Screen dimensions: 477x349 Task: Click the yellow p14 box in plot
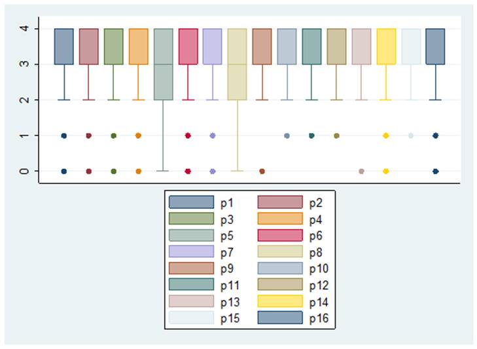(386, 46)
